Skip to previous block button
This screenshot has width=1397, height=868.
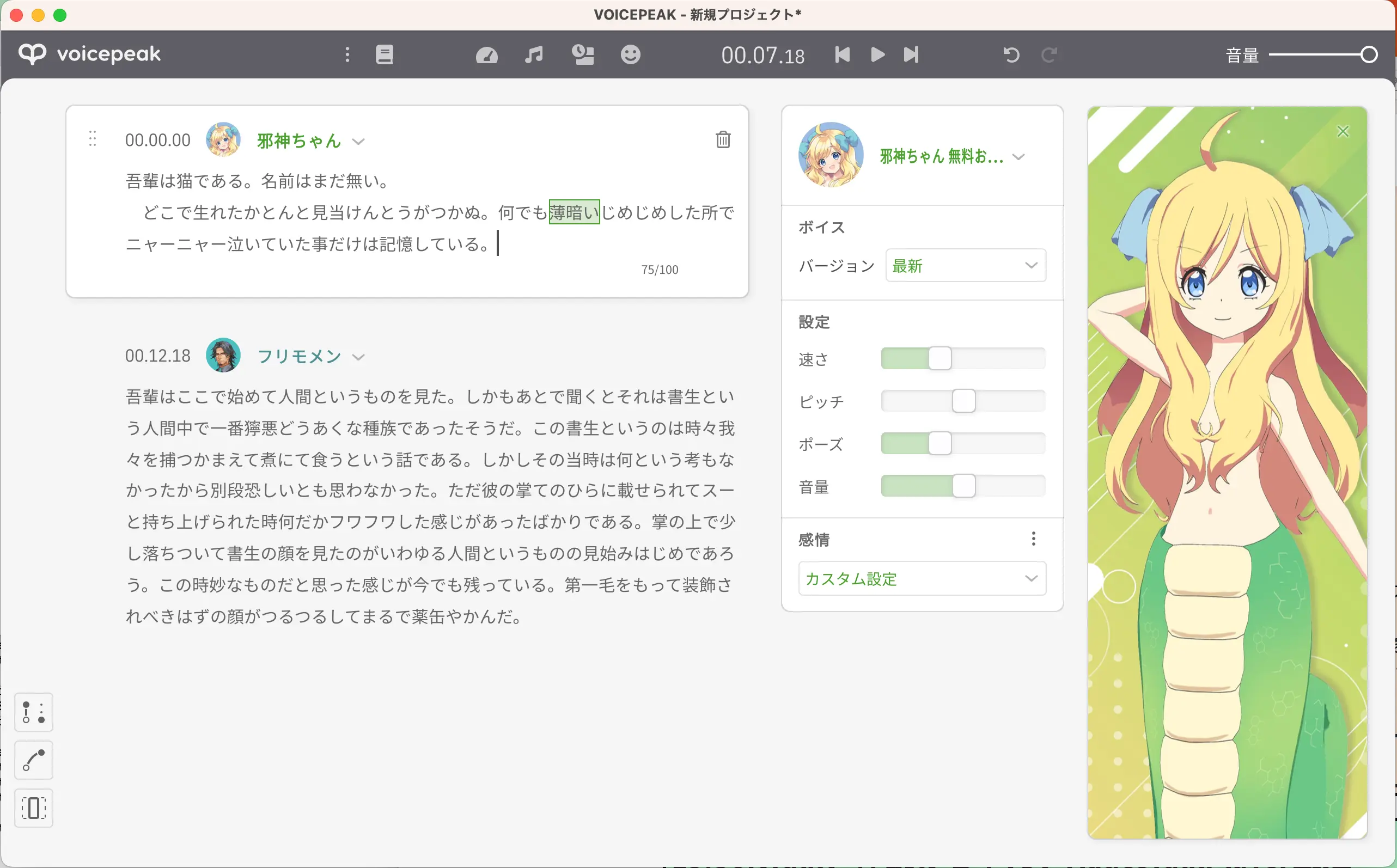[x=843, y=54]
